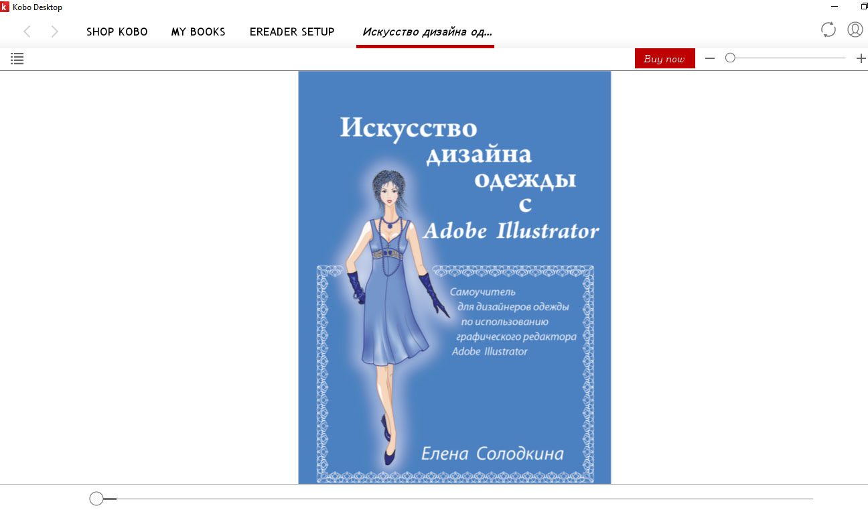The height and width of the screenshot is (510, 868).
Task: Go forward with the right arrow
Action: click(55, 31)
